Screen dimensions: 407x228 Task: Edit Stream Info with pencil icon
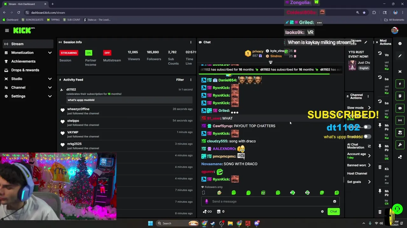[366, 42]
